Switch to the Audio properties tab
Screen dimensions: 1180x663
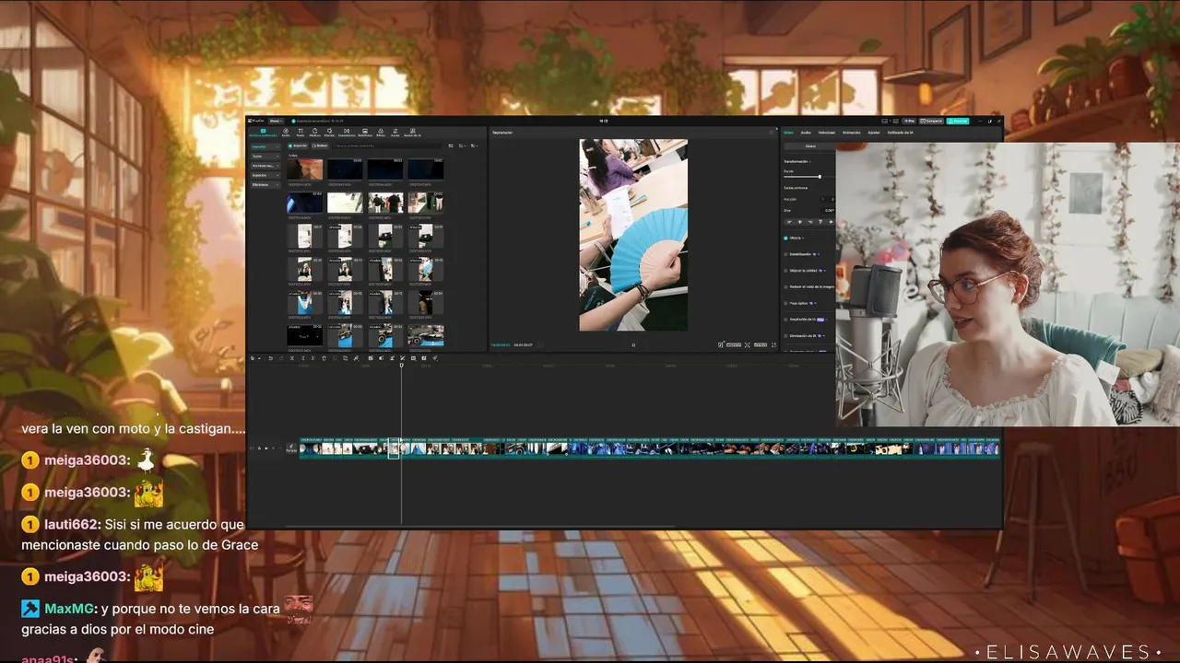click(x=806, y=133)
